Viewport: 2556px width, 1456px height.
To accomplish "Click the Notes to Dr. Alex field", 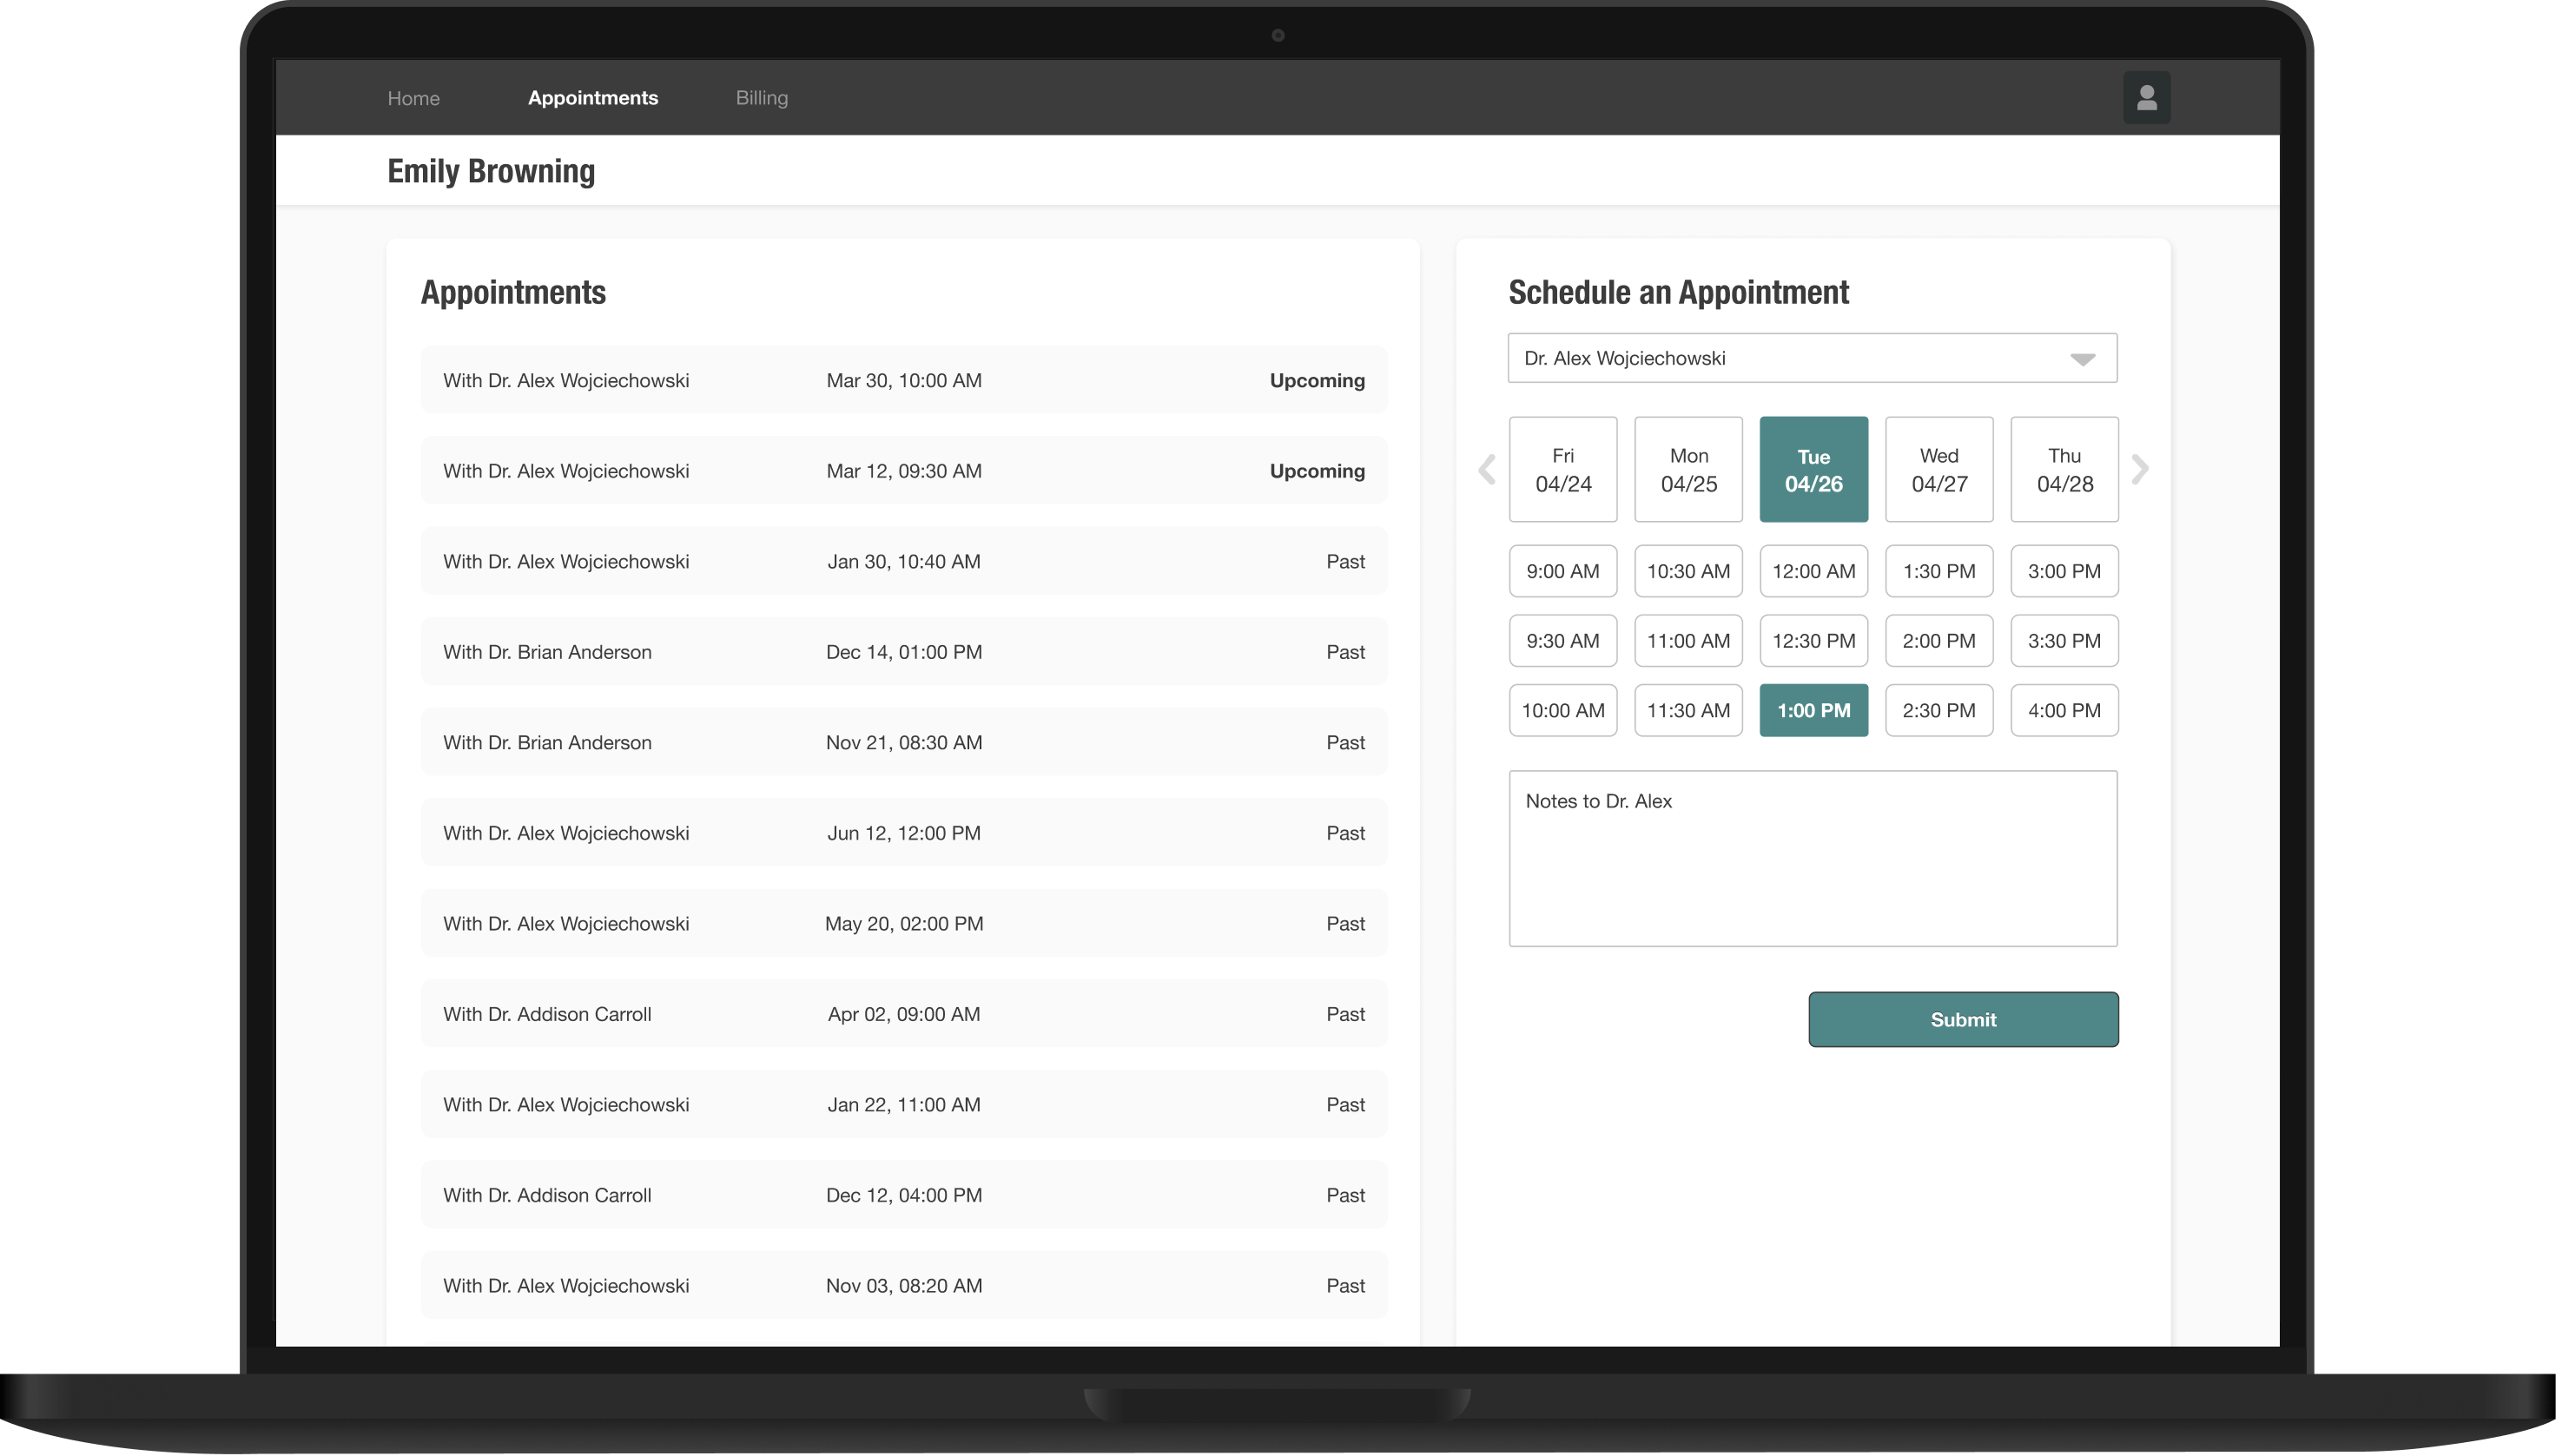I will click(1812, 858).
